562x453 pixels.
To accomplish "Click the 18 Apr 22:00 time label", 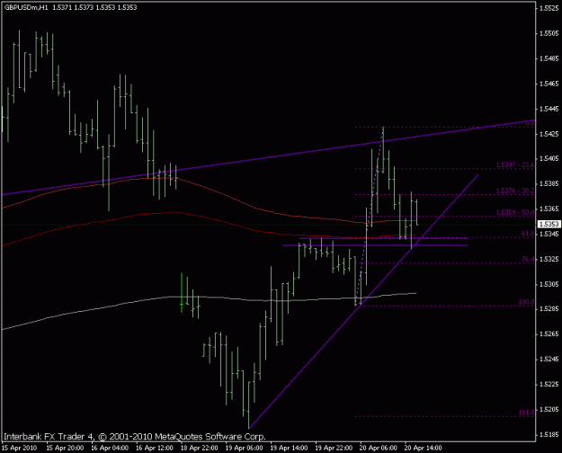I will (x=200, y=448).
